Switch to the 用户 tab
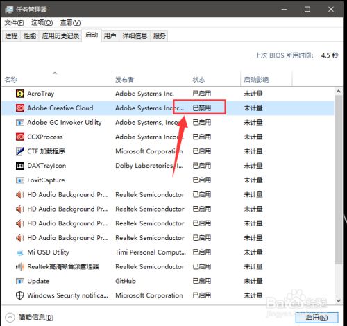The width and height of the screenshot is (347, 326). pos(110,36)
